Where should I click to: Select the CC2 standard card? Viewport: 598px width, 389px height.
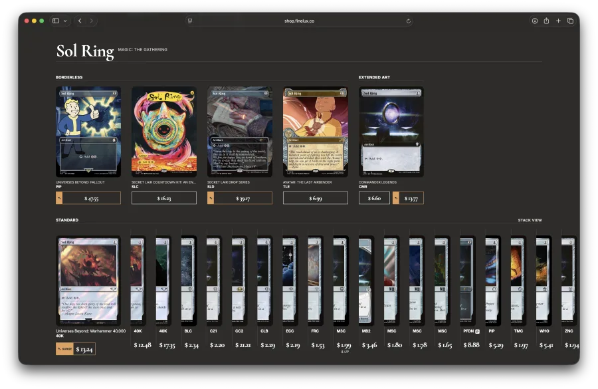239,280
